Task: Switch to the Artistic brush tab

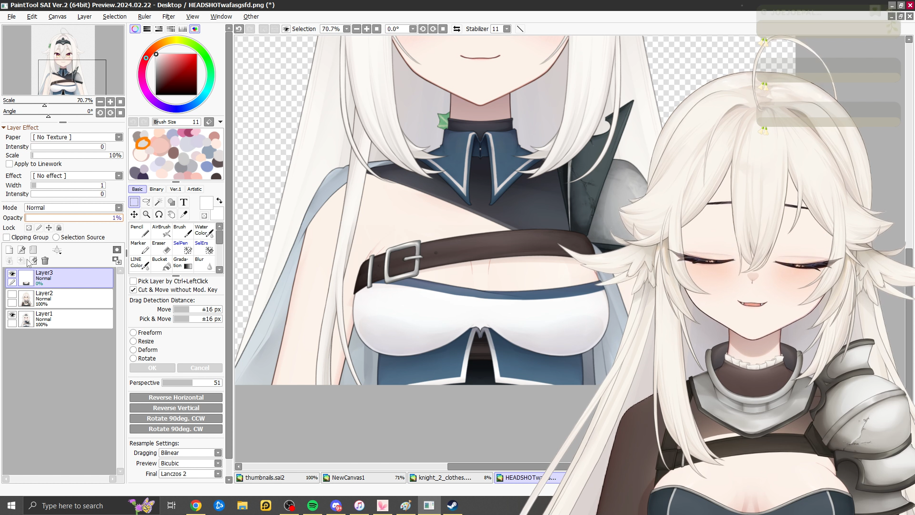Action: pyautogui.click(x=194, y=189)
